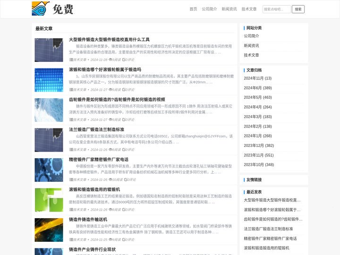
Task: Click gears thumbnail of 精密锻件厂家 article
Action: pos(49,170)
